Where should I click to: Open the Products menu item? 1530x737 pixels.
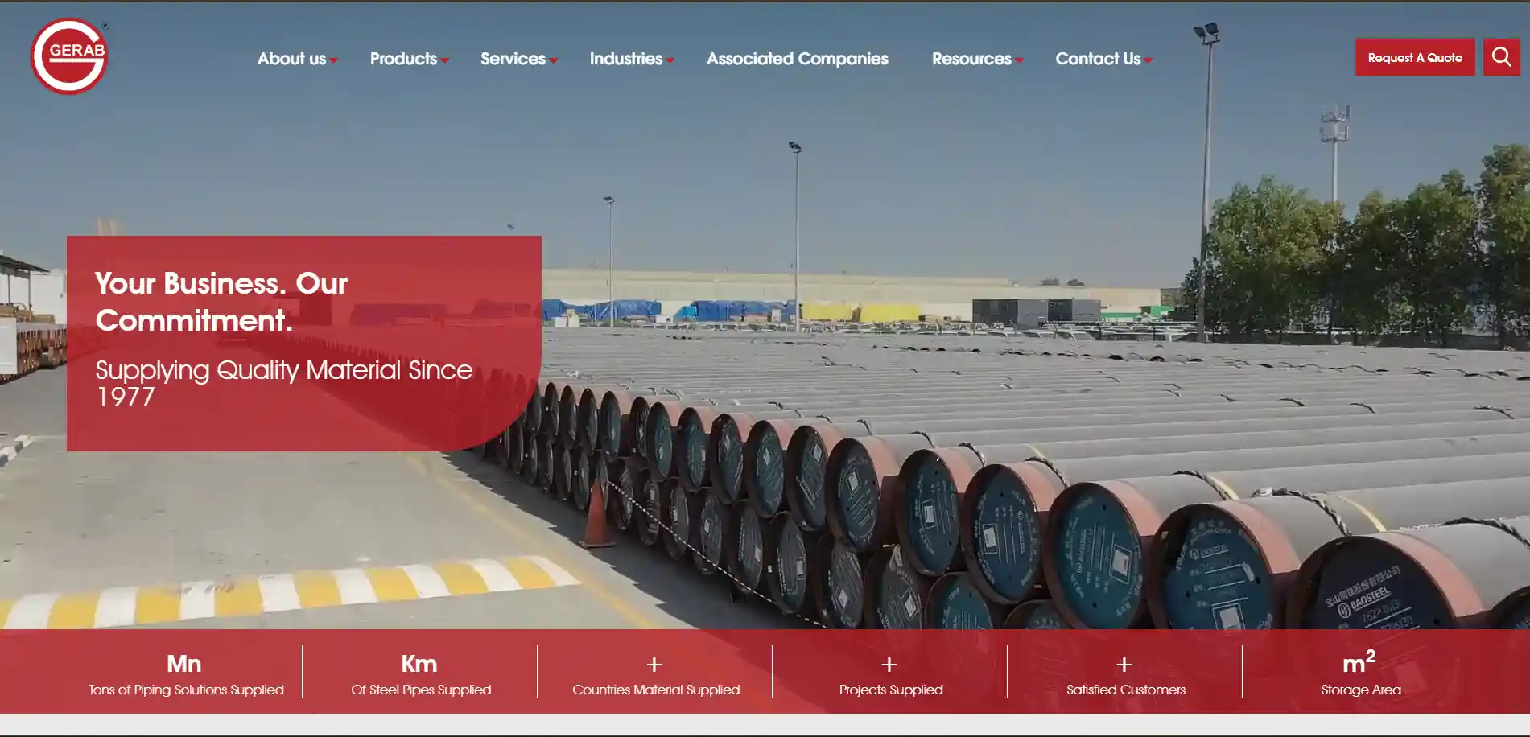point(403,59)
